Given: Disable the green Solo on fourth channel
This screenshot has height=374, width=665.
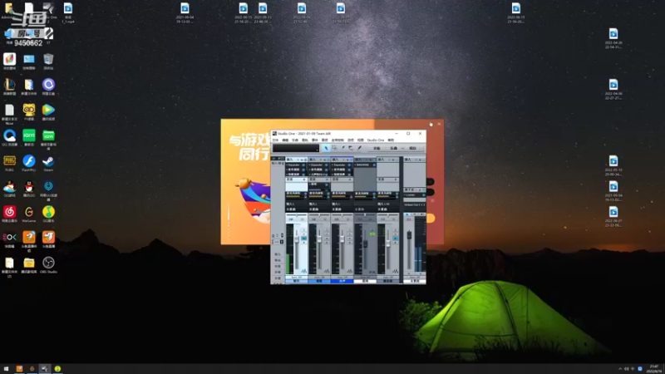Looking at the screenshot, I should coord(372,234).
